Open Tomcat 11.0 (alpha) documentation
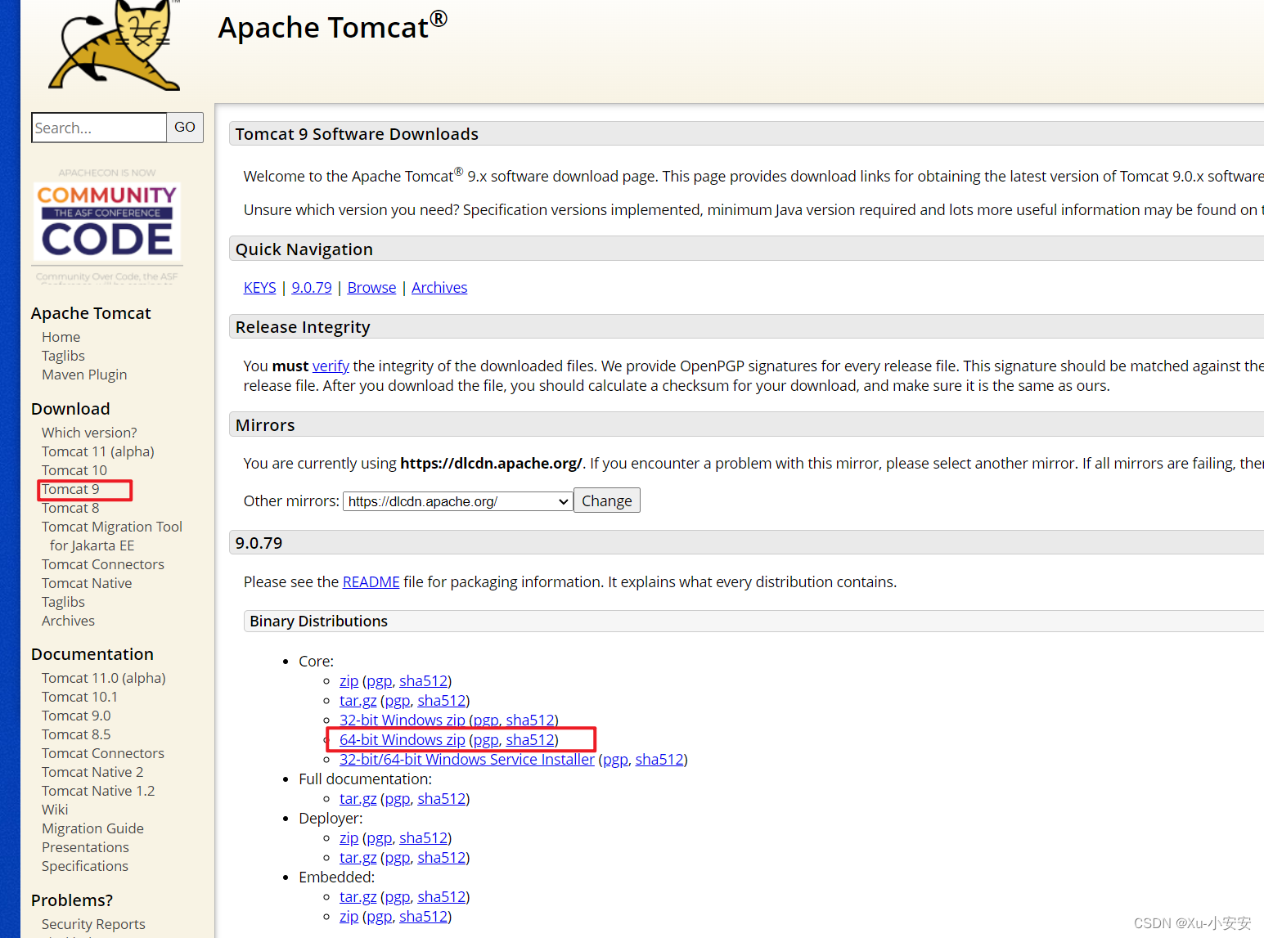The image size is (1264, 938). coord(104,678)
